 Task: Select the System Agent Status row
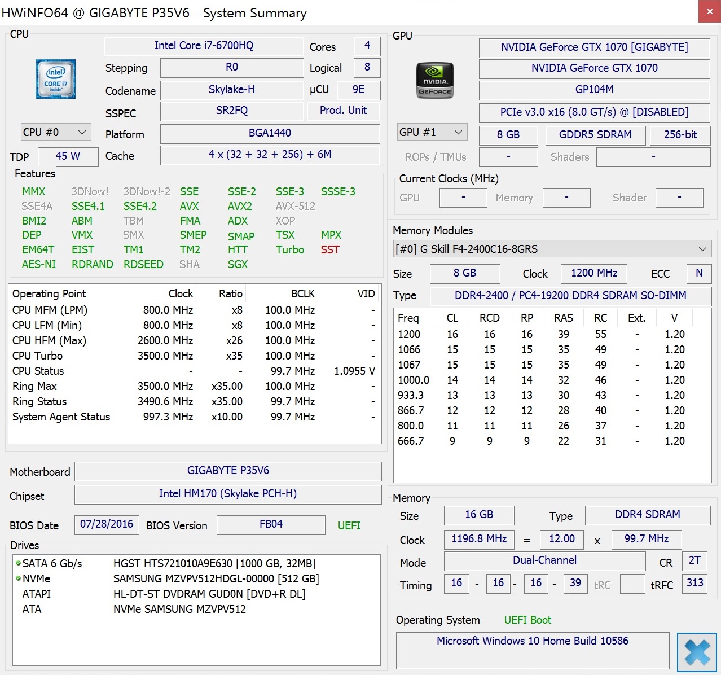tap(194, 417)
